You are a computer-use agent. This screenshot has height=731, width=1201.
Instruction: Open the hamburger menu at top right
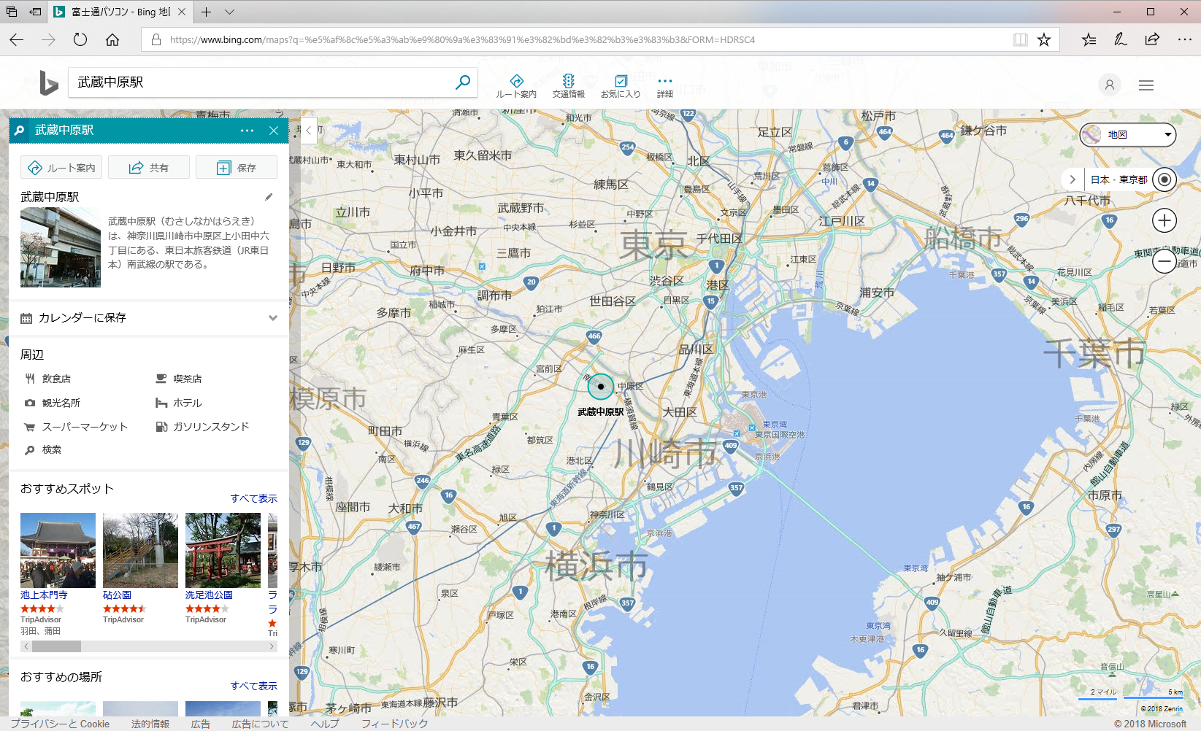(x=1146, y=85)
